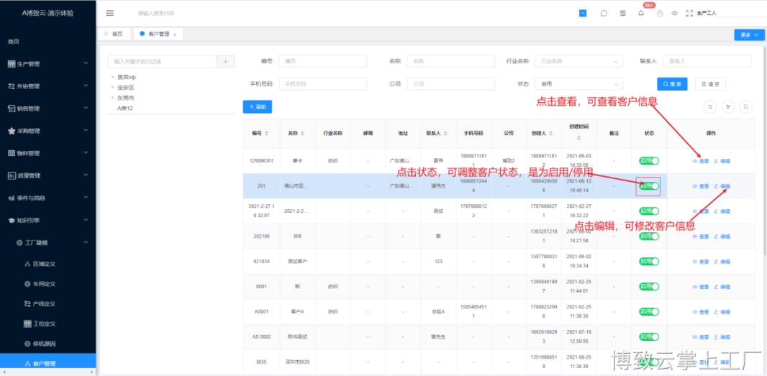Select the A类12 tree item
This screenshot has height=376, width=767.
tap(125, 108)
